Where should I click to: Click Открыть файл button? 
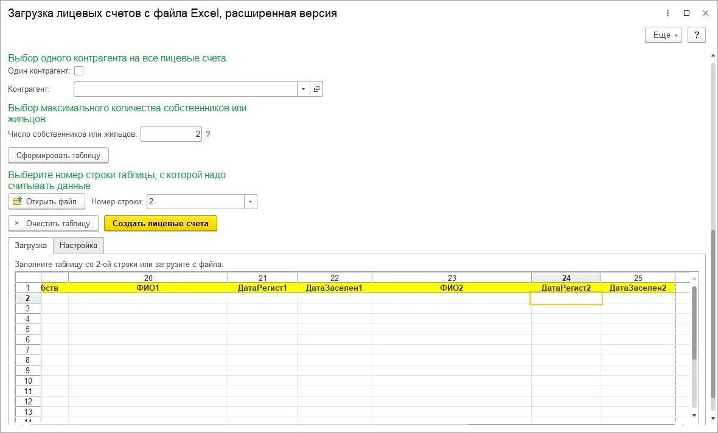(46, 201)
